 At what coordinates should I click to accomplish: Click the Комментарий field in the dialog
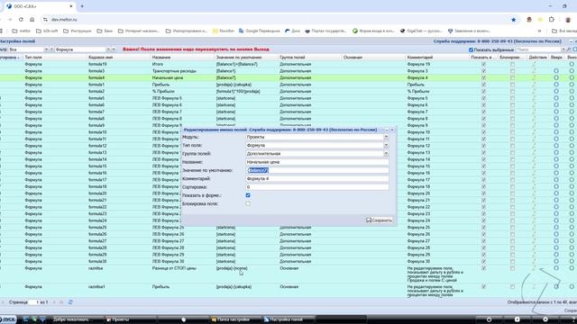click(316, 178)
